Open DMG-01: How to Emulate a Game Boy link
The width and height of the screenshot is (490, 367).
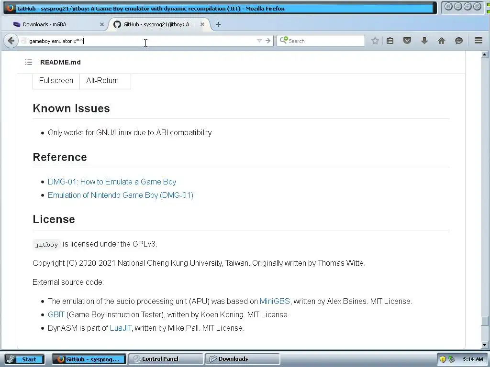click(112, 182)
